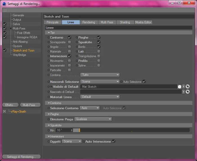Viewport: 197px width, 161px height.
Task: Open the Materiali Linea dropdown
Action: (x=100, y=97)
